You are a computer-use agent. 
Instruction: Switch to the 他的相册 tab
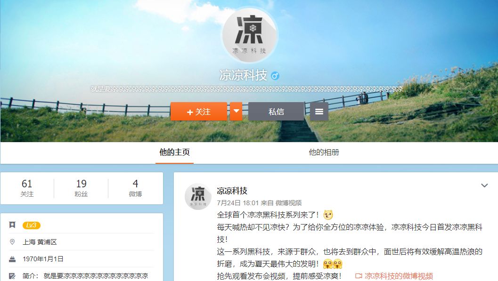coord(324,153)
